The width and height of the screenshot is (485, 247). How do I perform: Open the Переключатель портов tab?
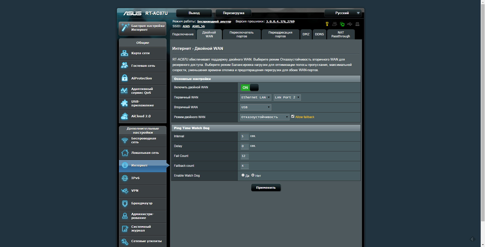pyautogui.click(x=241, y=34)
